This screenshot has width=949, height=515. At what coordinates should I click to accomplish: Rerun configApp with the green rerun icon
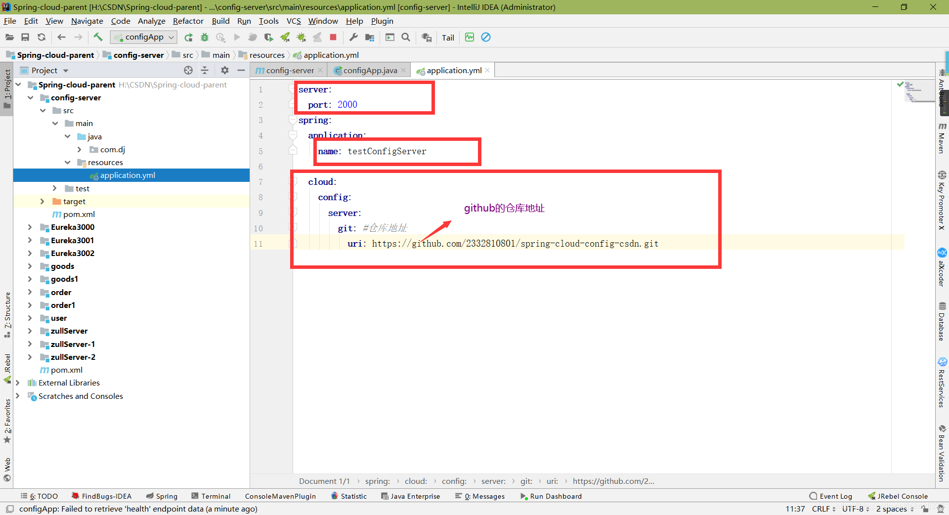[188, 37]
